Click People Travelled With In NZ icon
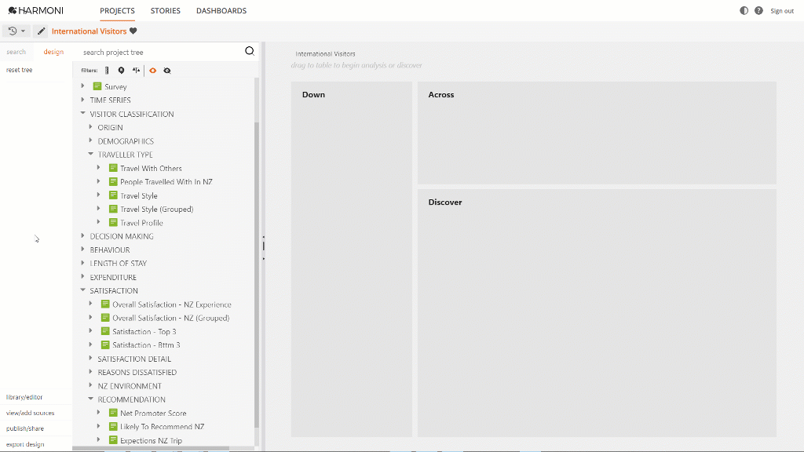Screen dimensions: 804x452 [113, 181]
